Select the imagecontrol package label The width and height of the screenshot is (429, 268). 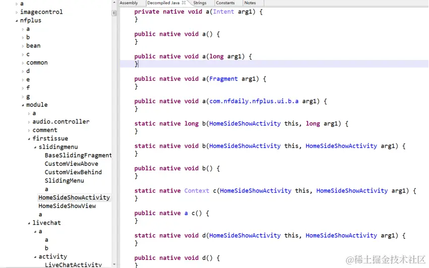click(41, 12)
